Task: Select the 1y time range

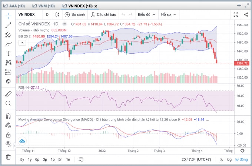Action: [30, 160]
